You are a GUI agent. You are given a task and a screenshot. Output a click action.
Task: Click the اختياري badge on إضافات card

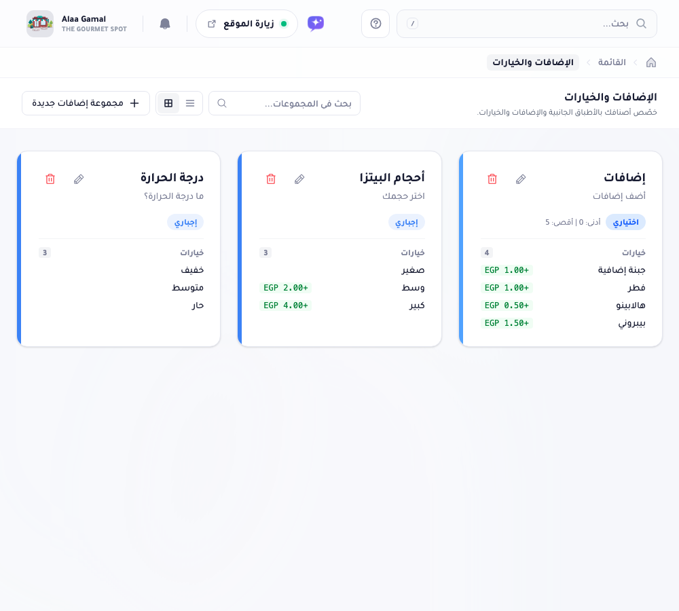[x=625, y=222]
